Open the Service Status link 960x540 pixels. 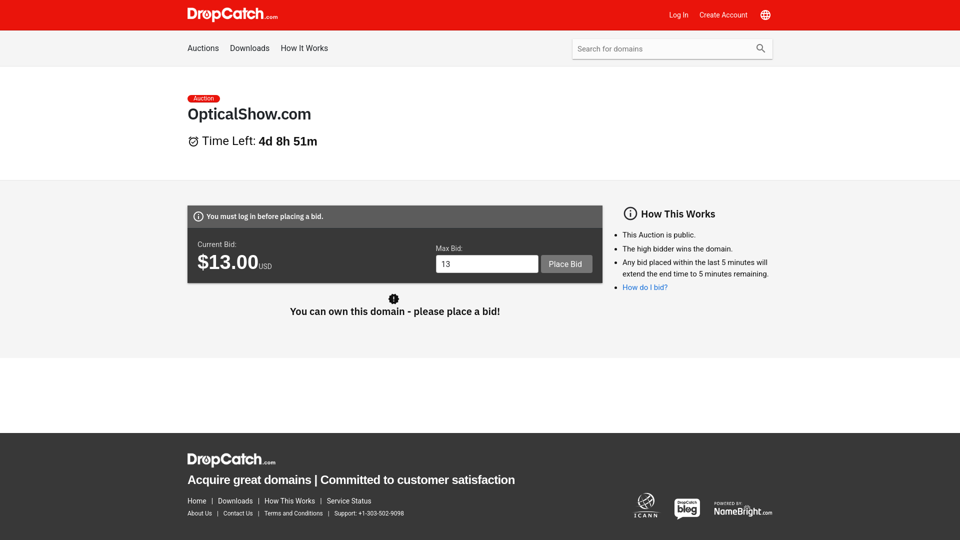(x=349, y=501)
